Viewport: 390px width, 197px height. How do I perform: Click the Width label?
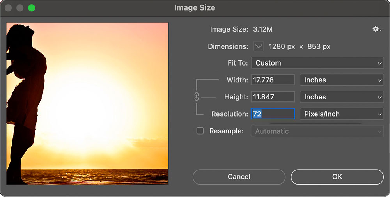[x=237, y=80]
